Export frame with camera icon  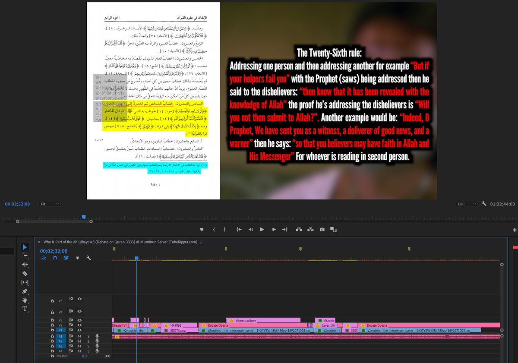click(x=322, y=230)
